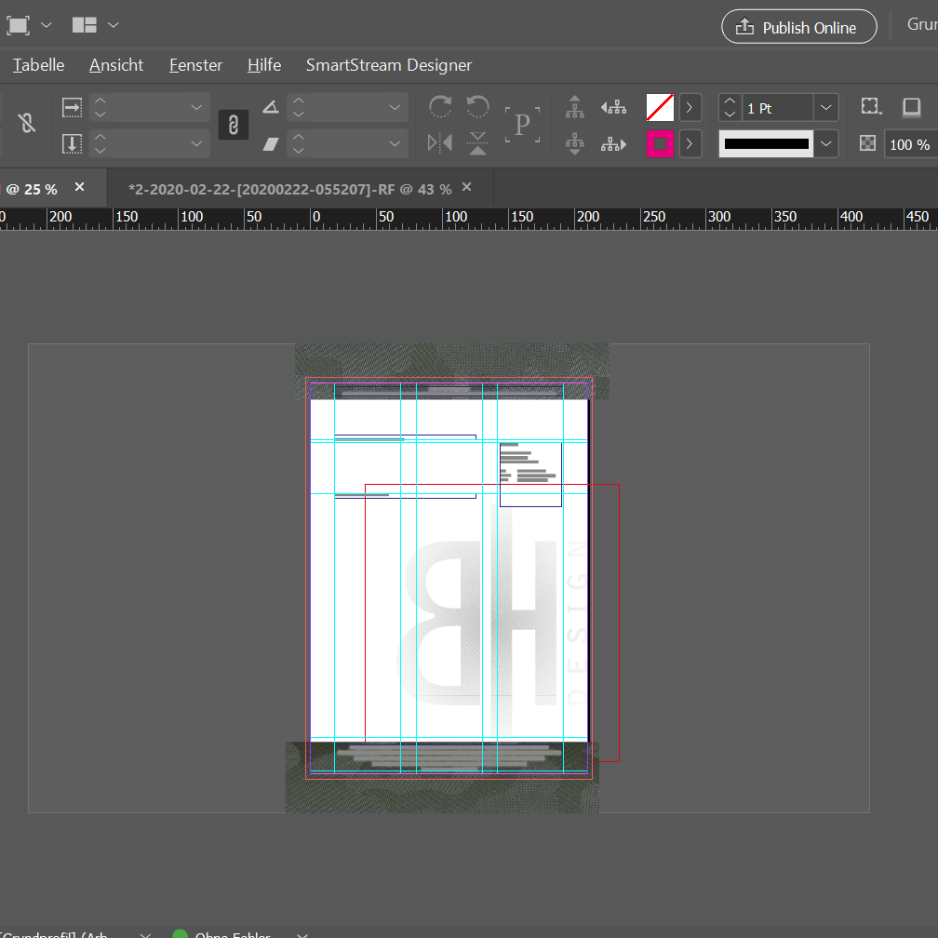
Task: Click the select container icon
Action: 575,107
